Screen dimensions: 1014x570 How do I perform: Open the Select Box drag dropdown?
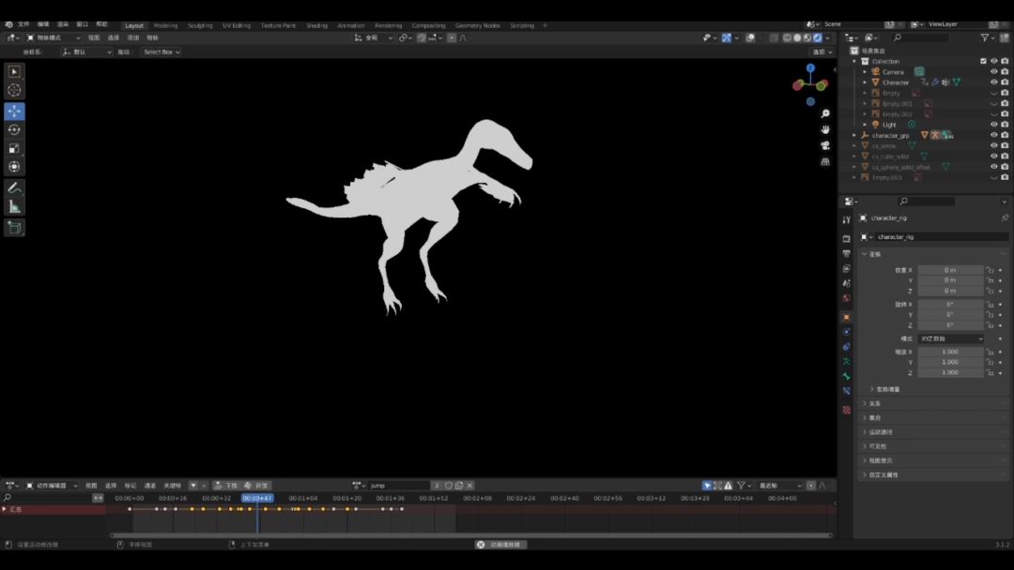pyautogui.click(x=161, y=52)
